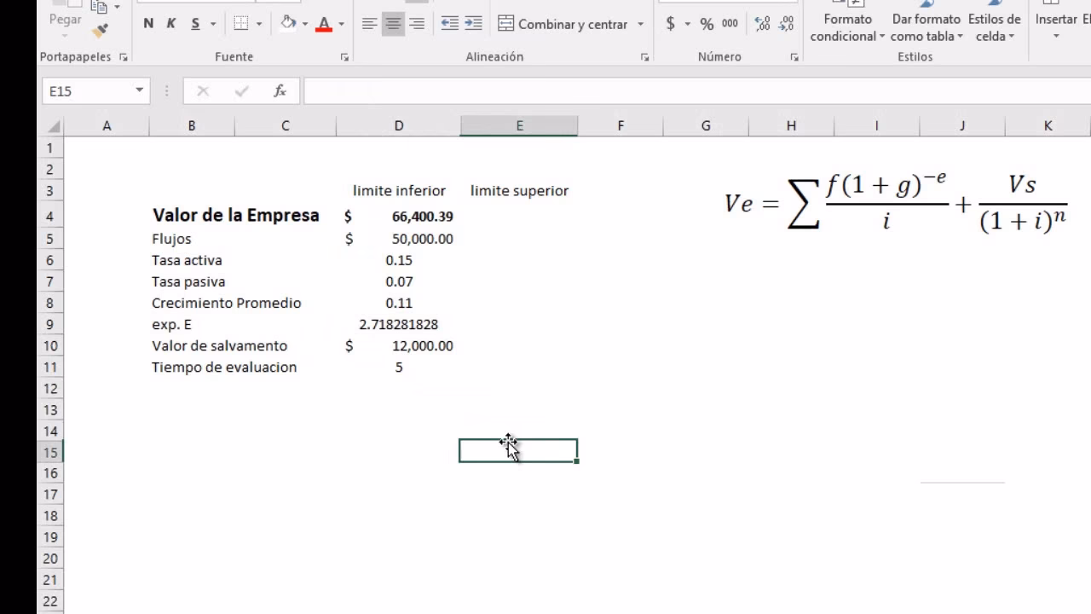Apply bold formatting with the N icon

(x=148, y=24)
